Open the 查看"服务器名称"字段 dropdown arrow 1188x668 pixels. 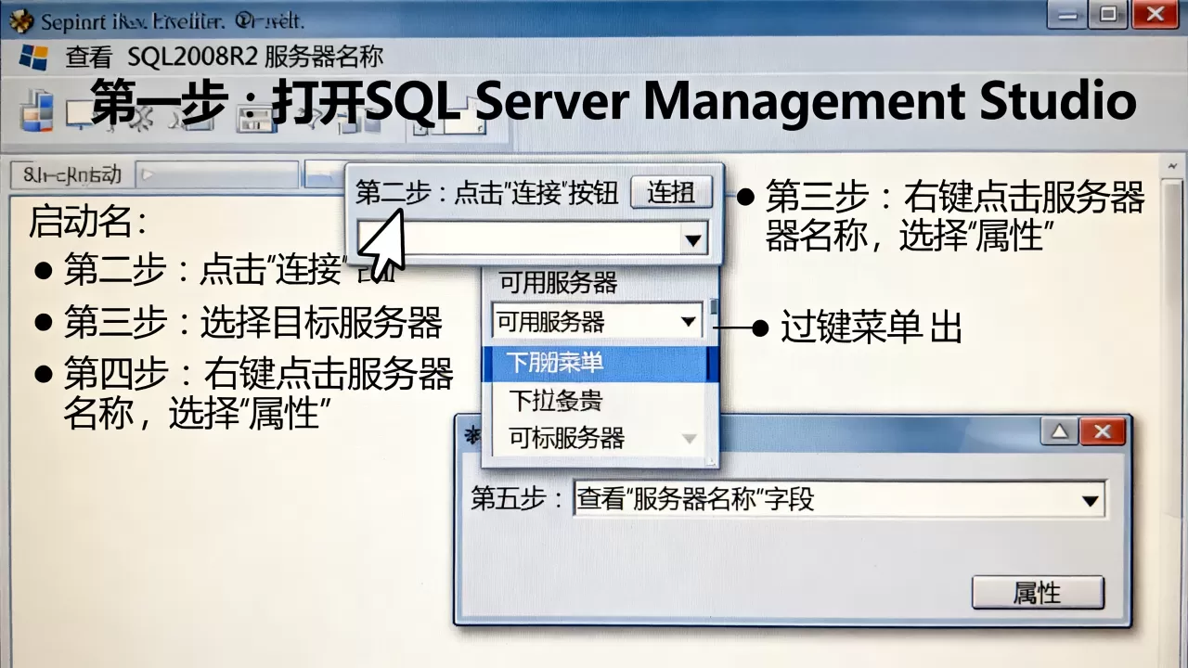[1090, 501]
